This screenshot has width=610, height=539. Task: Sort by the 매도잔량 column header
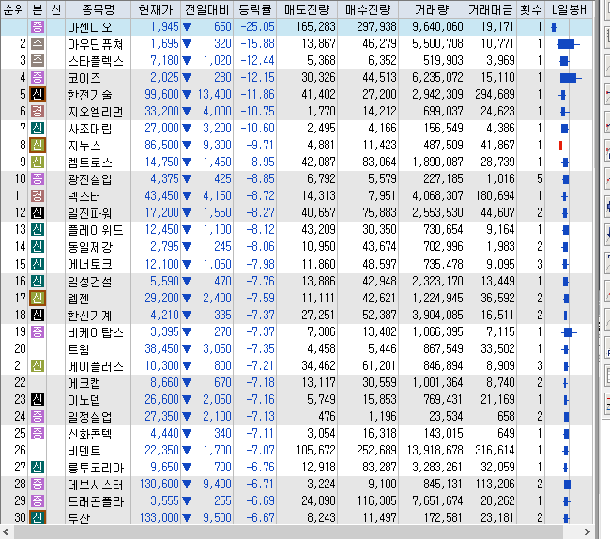tap(307, 9)
